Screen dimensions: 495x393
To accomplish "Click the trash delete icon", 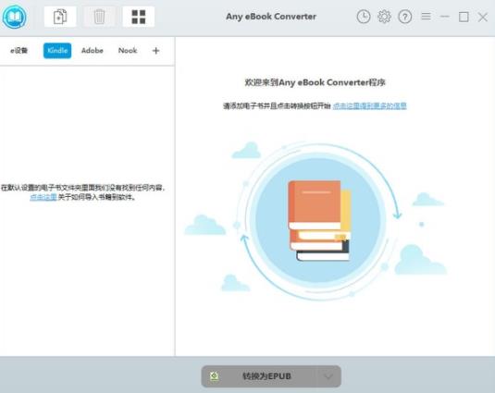I will pos(99,17).
